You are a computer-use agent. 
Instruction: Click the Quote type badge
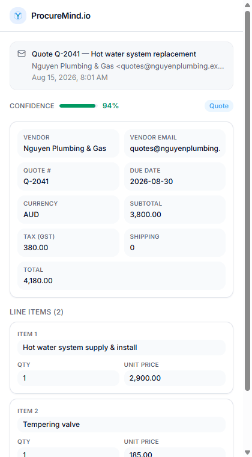tap(219, 106)
